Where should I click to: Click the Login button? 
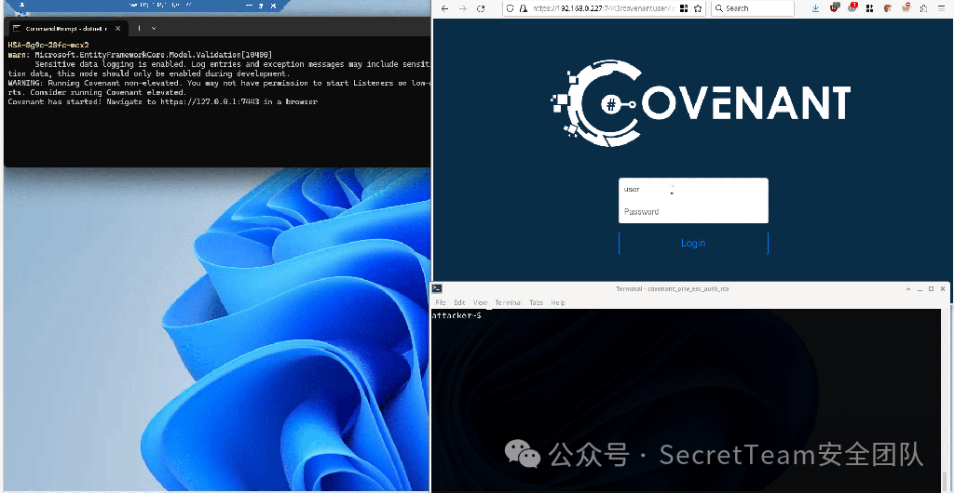[x=693, y=243]
